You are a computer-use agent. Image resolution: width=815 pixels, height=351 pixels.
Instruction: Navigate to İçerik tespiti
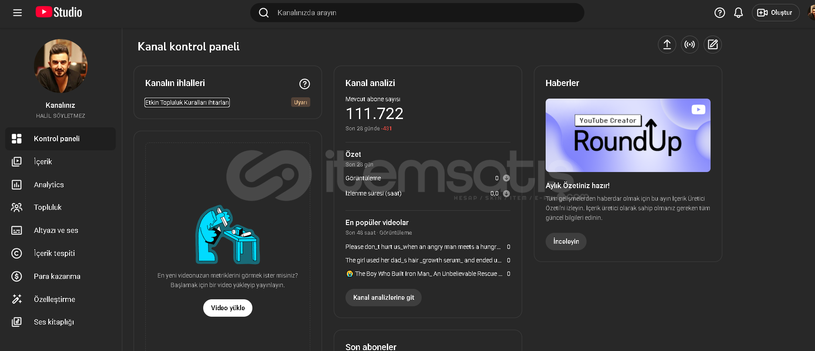(60, 253)
